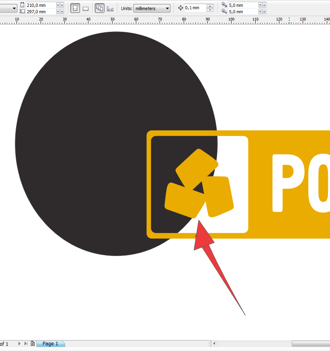Decrease nudge offset with down spinner
330x351 pixels.
(x=210, y=10)
